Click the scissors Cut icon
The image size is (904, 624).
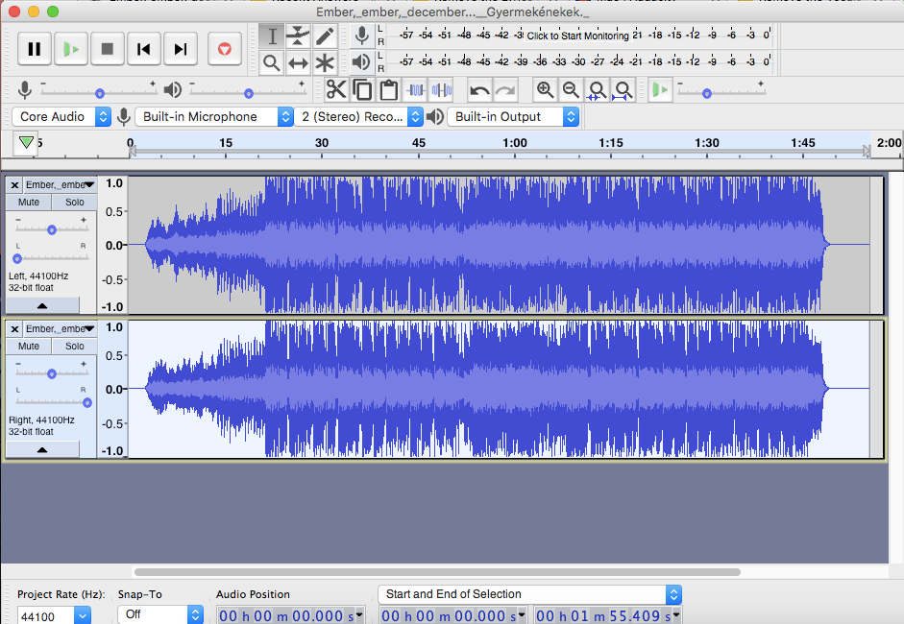(x=338, y=89)
